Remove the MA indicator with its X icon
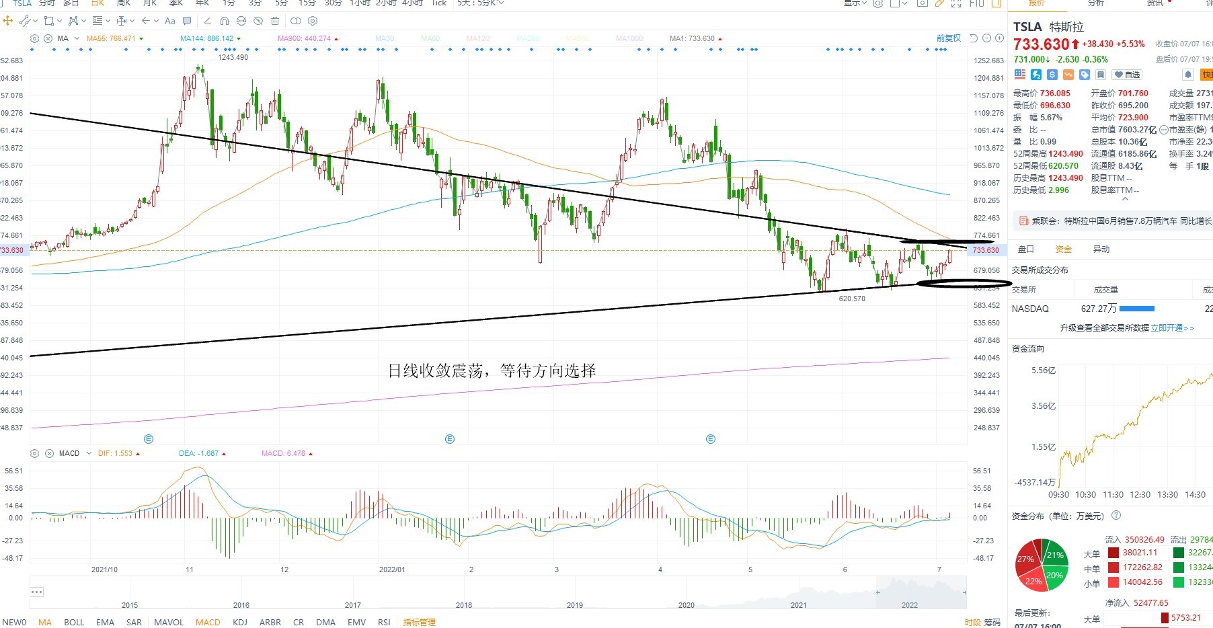 [48, 38]
